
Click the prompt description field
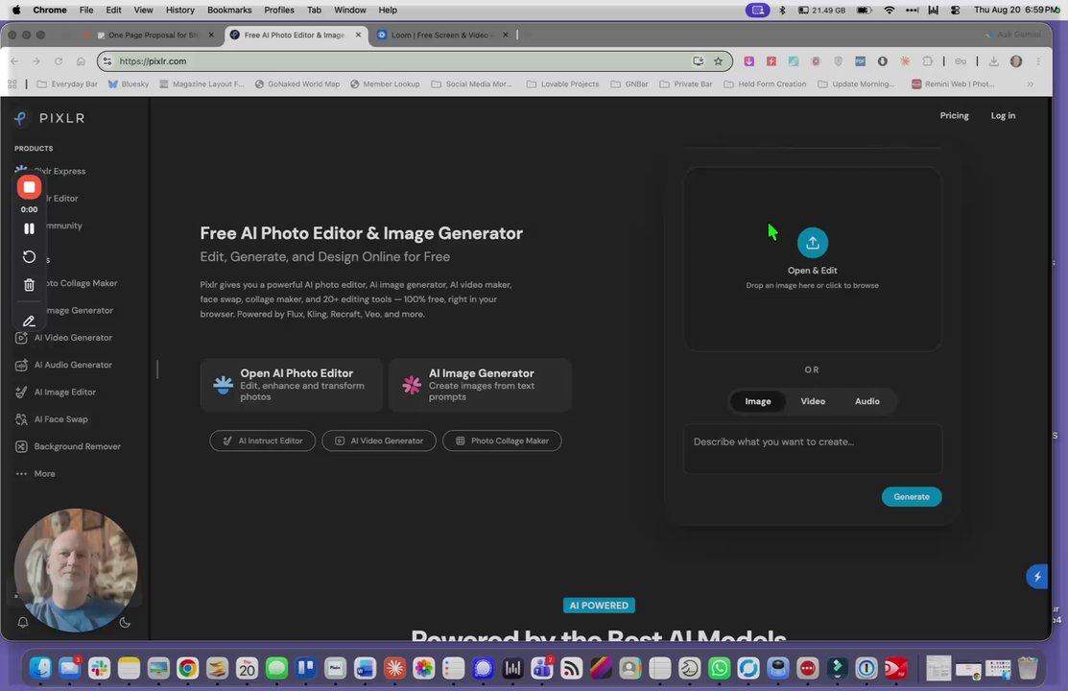[x=813, y=449]
